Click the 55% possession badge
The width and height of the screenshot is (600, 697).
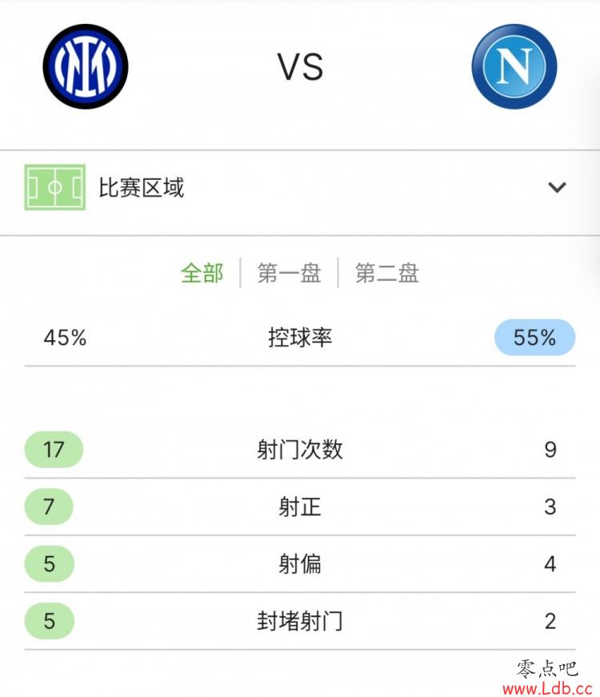pos(534,338)
